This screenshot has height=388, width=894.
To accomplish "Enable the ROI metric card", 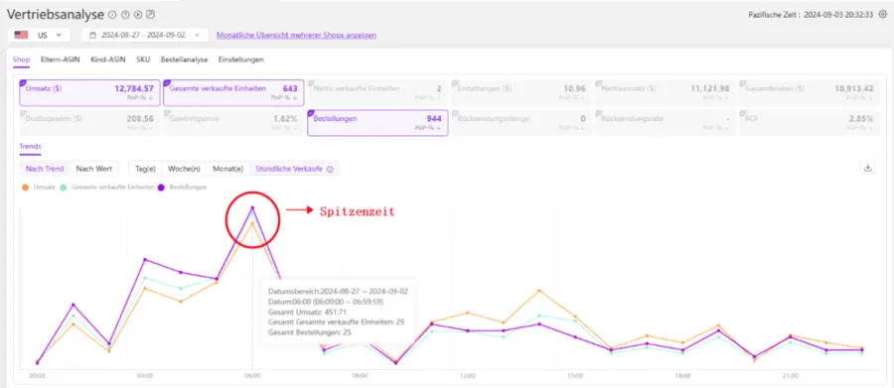I will [x=809, y=123].
